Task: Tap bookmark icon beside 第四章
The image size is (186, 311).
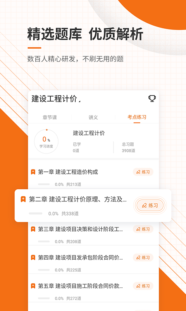Action: pyautogui.click(x=33, y=257)
